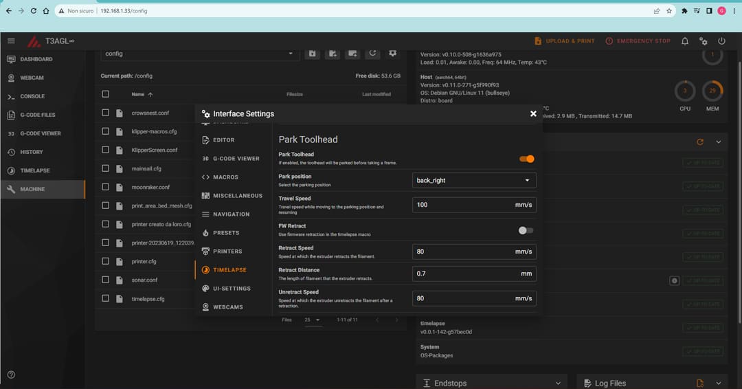742x389 pixels.
Task: Open Console in the sidebar
Action: (43, 96)
